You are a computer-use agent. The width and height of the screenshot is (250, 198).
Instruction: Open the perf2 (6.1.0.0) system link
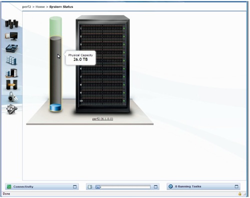[x=103, y=119]
